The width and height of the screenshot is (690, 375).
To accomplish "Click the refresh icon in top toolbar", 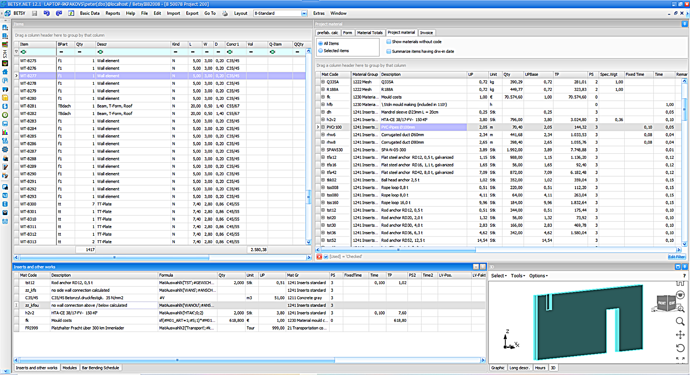I will pyautogui.click(x=71, y=13).
